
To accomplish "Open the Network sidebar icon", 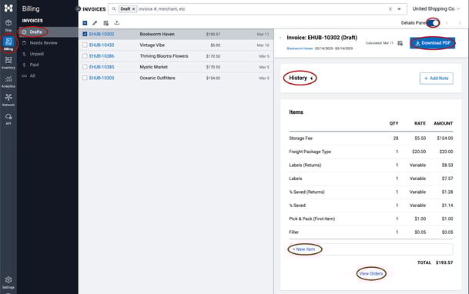I will tap(8, 100).
